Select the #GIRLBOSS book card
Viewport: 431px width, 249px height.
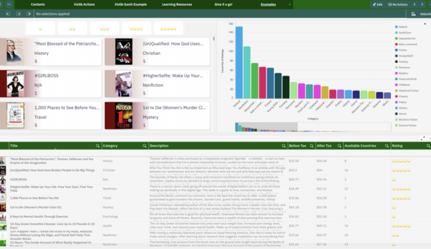coord(51,84)
